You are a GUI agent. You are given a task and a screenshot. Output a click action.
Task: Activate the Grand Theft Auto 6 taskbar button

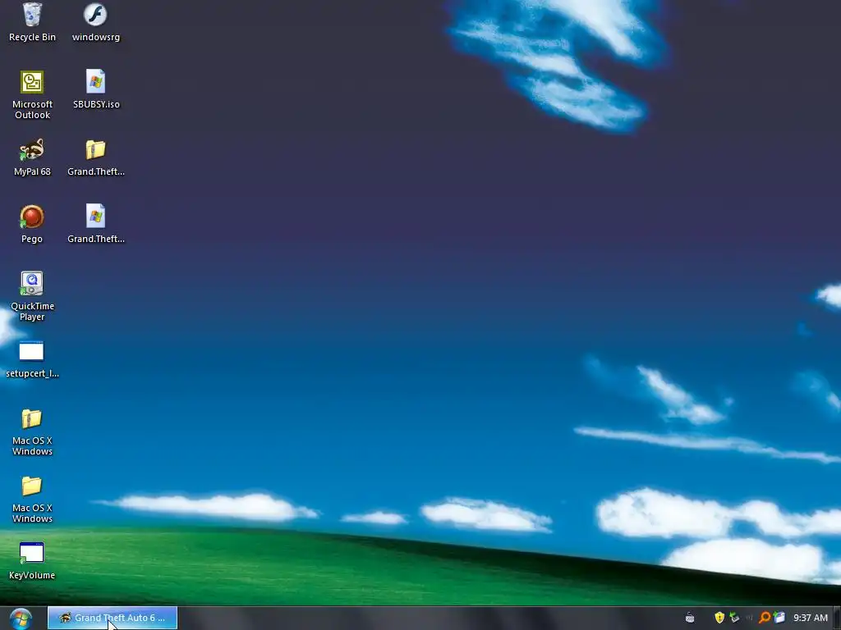113,618
